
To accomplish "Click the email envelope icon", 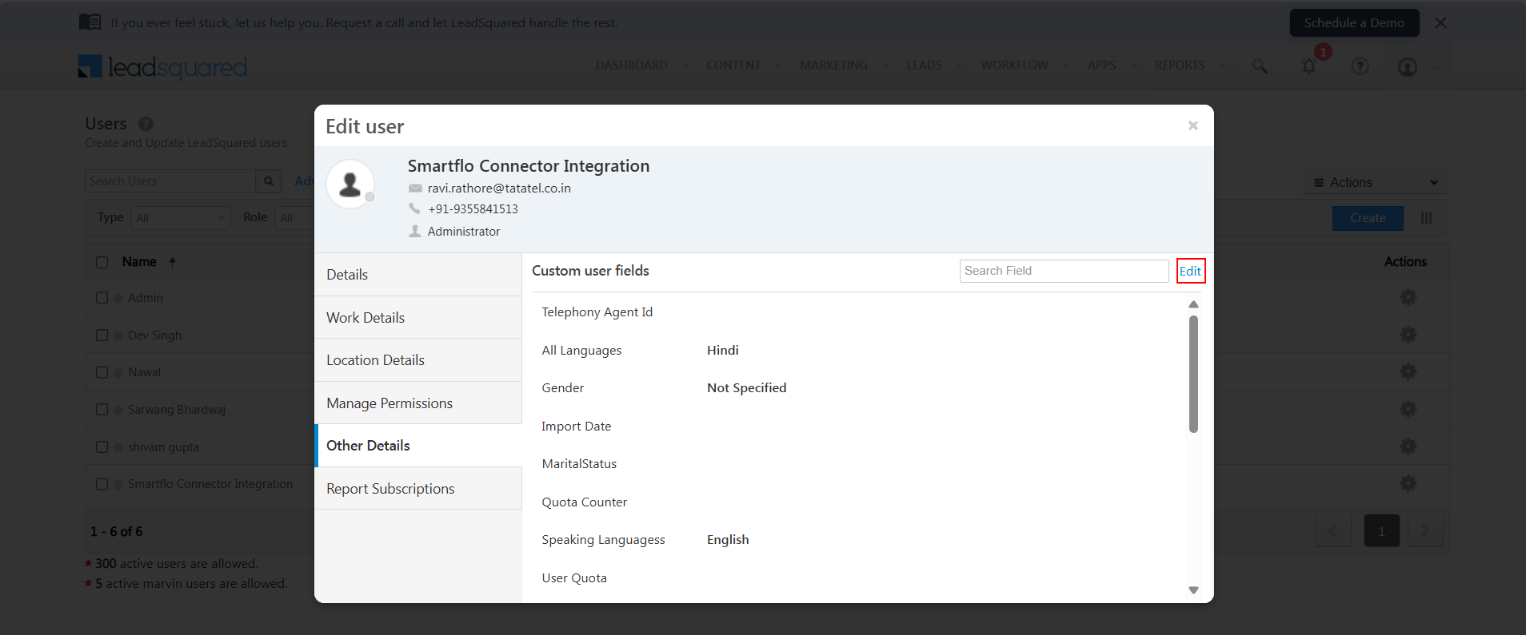I will 415,189.
